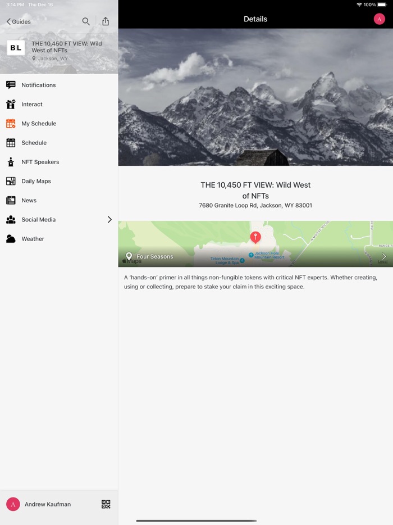This screenshot has height=525, width=393.
Task: Tap the Four Seasons location label
Action: [155, 256]
